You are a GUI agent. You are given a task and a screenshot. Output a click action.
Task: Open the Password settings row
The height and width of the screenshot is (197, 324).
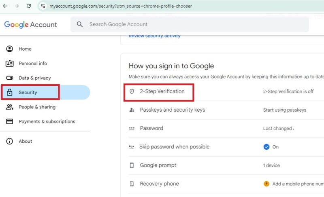coord(151,128)
